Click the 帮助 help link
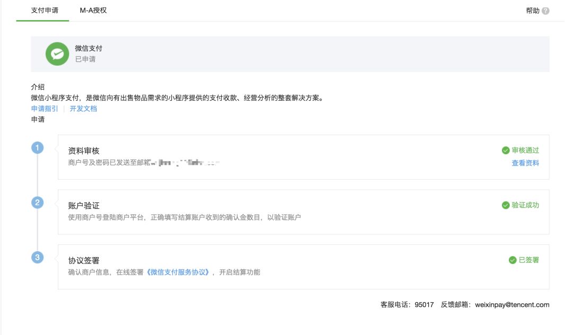 coord(533,11)
